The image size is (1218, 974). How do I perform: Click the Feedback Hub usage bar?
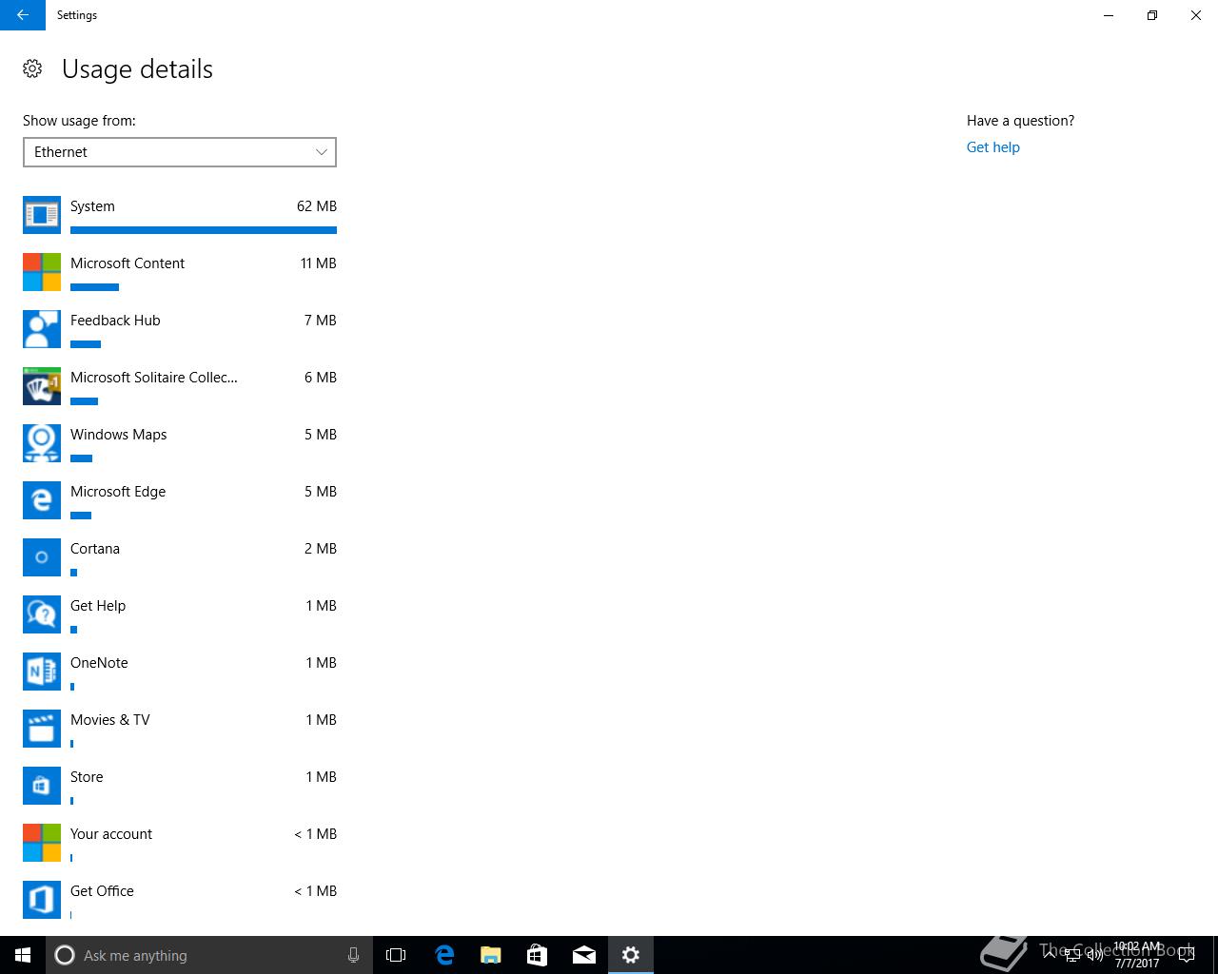86,344
